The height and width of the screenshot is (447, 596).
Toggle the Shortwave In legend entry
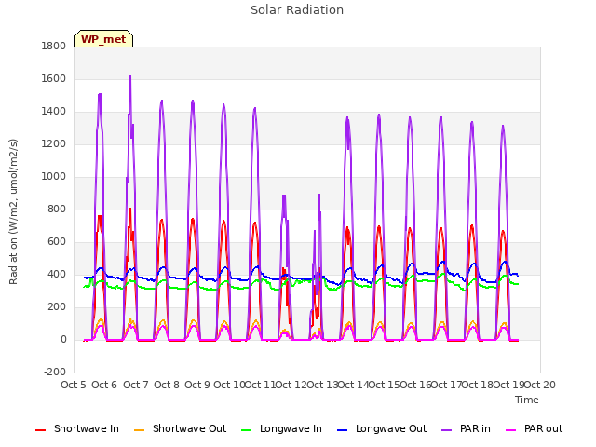[77, 428]
